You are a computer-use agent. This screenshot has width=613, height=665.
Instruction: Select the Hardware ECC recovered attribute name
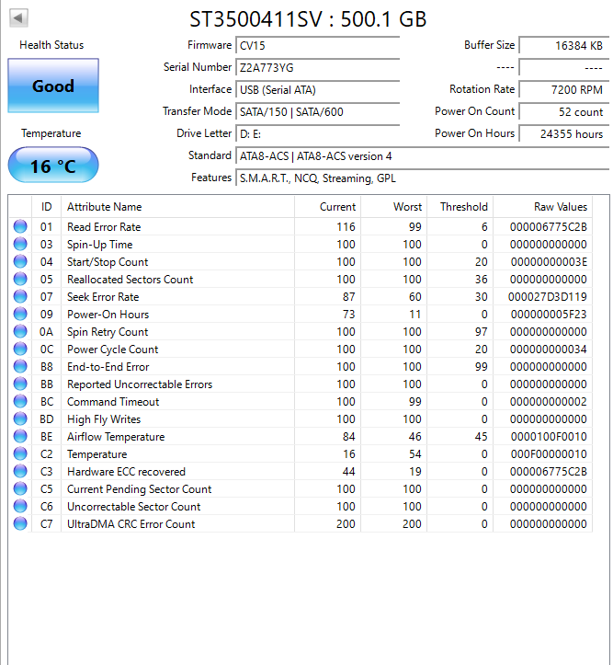click(x=126, y=472)
